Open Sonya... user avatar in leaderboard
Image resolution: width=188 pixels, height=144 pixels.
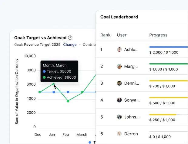click(x=119, y=100)
